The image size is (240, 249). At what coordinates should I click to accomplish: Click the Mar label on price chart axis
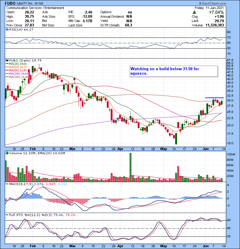pyautogui.click(x=72, y=149)
